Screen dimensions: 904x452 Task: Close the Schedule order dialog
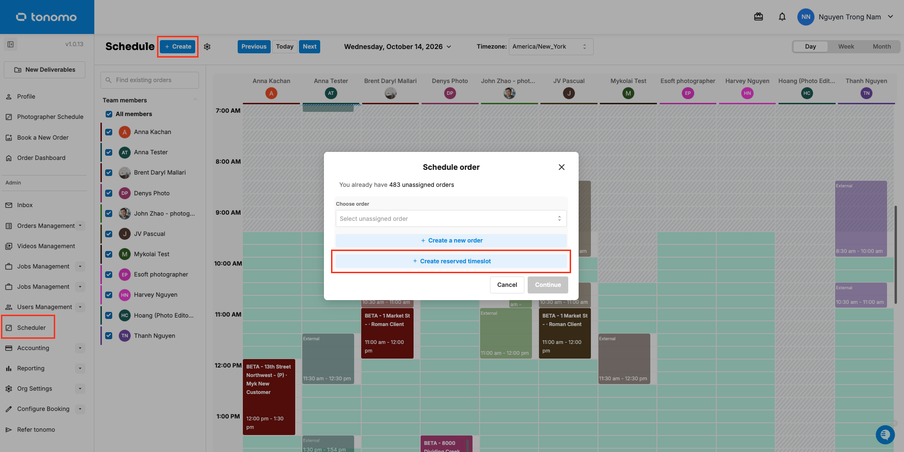561,167
